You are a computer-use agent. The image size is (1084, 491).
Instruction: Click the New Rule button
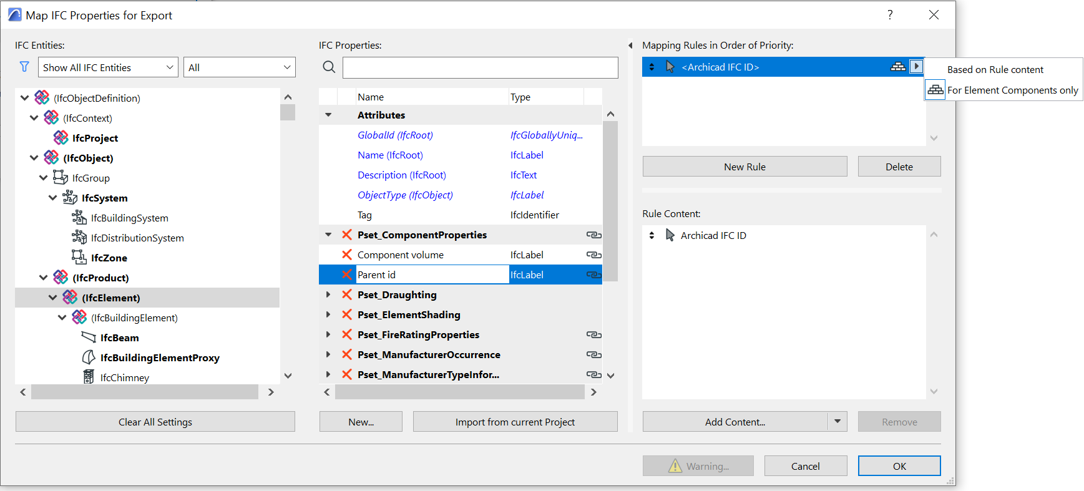[x=745, y=167]
